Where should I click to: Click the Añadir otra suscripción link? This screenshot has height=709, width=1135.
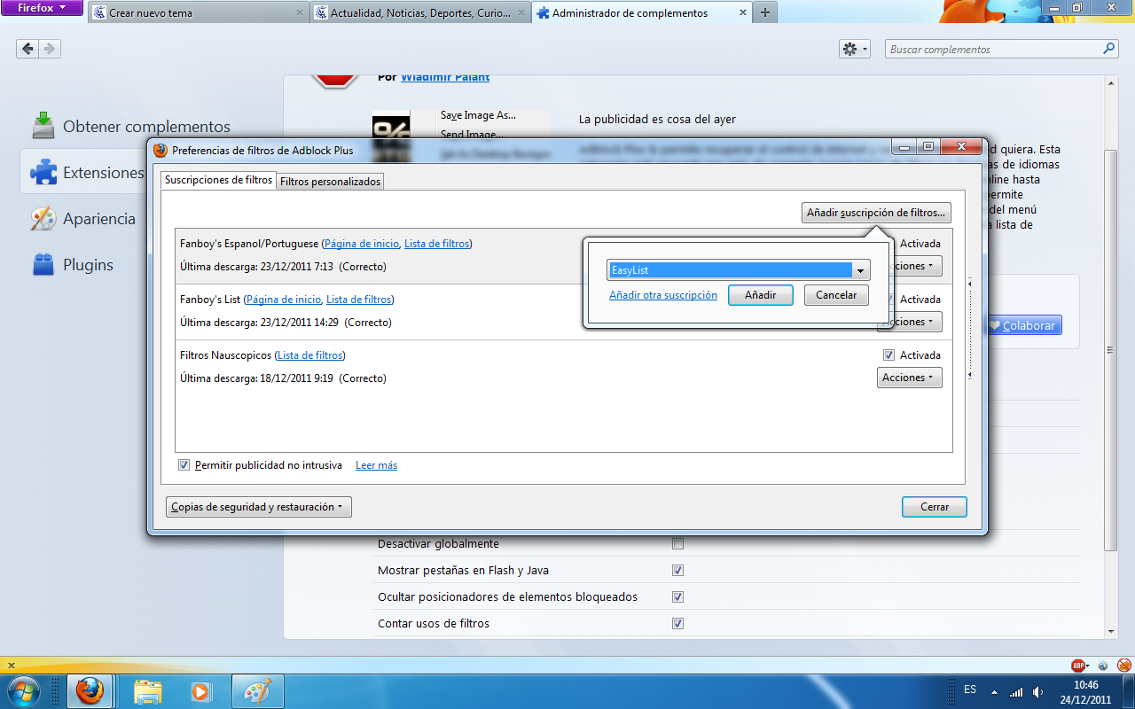[x=663, y=295]
